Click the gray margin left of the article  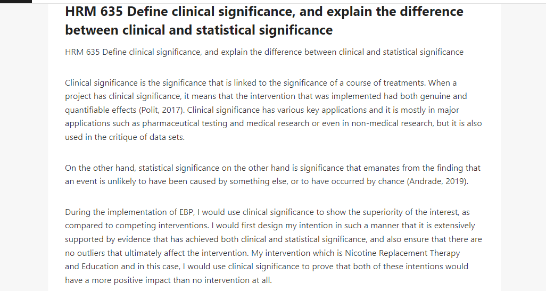click(24, 146)
